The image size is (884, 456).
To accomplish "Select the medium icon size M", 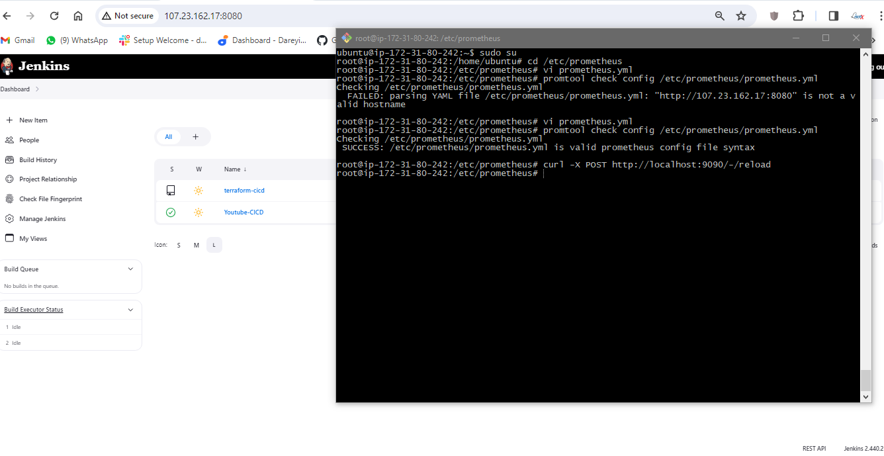I will (196, 246).
